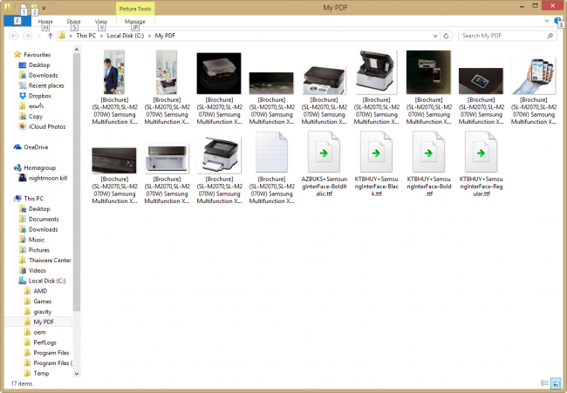
Task: Select AZBUKS+SamsungInterFace-BoldItalic.ttf file
Action: click(324, 164)
